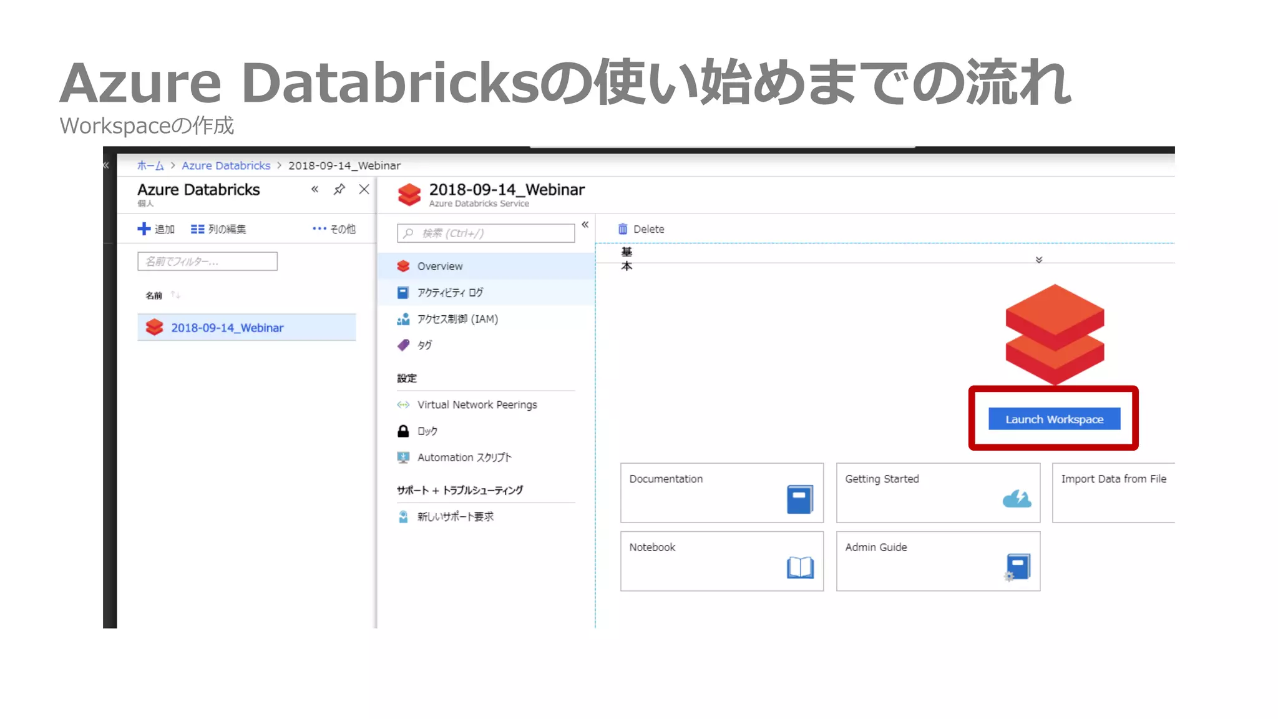Click the 列の編集 columns icon
1278x719 pixels.
pyautogui.click(x=197, y=229)
